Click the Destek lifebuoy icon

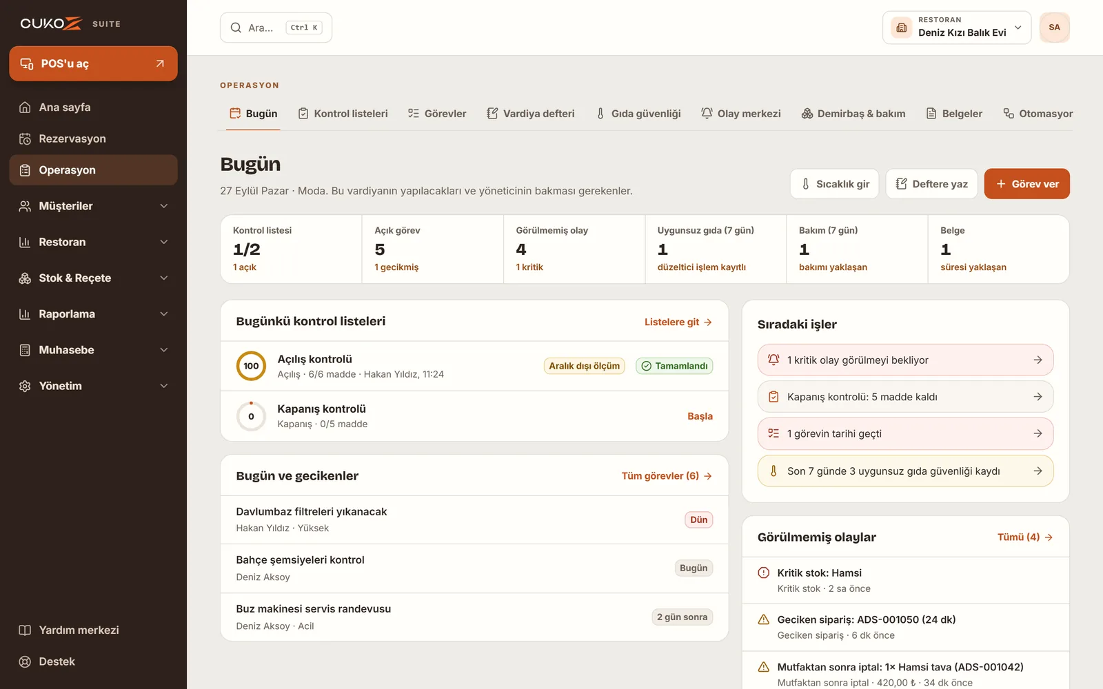click(25, 662)
